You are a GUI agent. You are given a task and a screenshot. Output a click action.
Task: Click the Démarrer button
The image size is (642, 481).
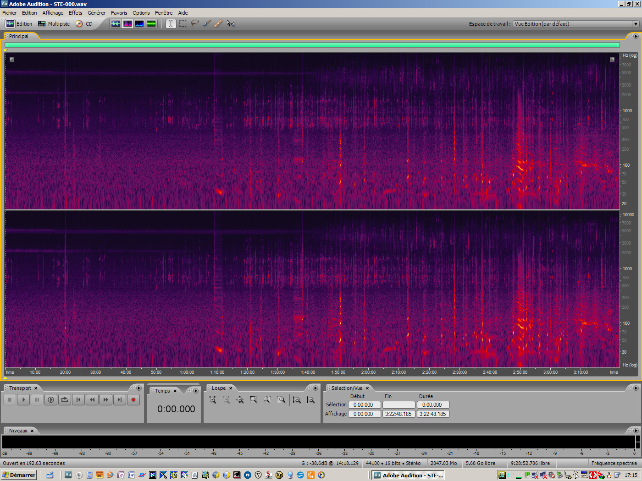tap(18, 475)
